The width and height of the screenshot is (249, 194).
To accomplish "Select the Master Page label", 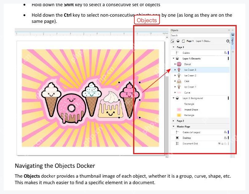I will (x=184, y=127).
